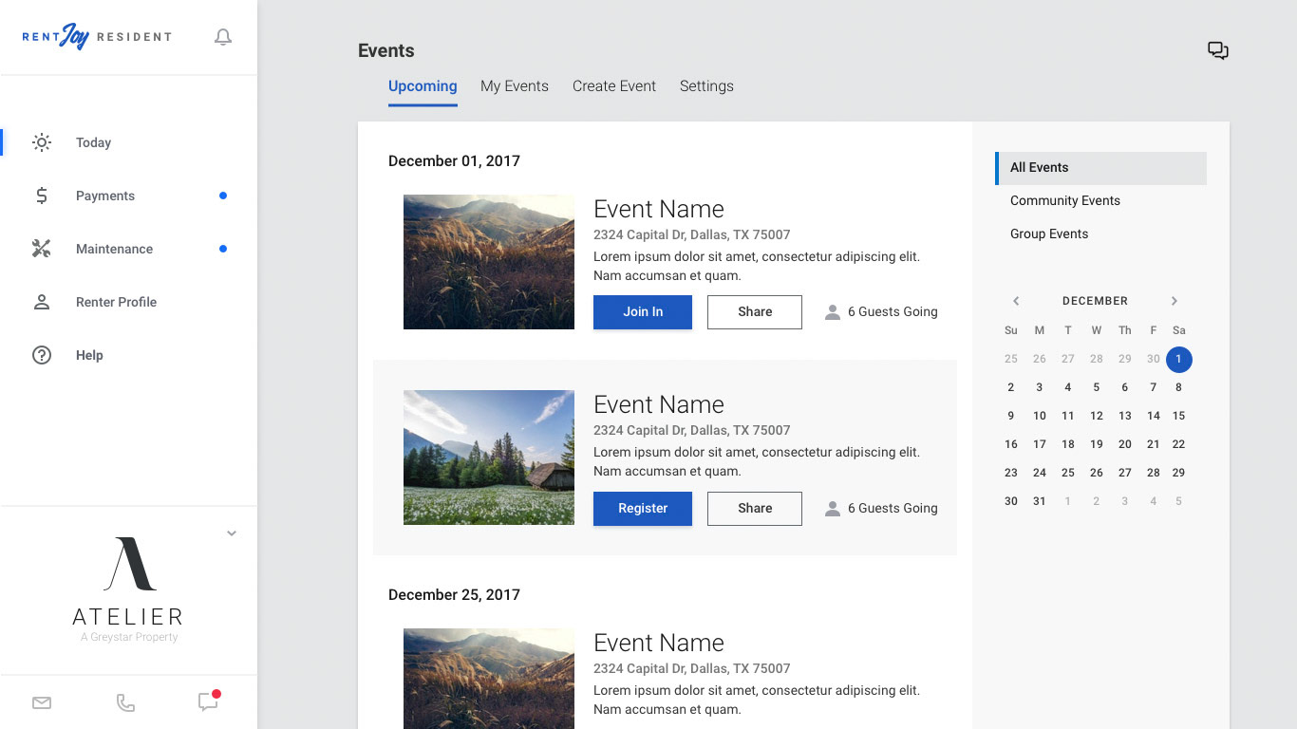This screenshot has height=729, width=1297.
Task: Open the meadow cabin event thumbnail
Action: click(x=489, y=458)
